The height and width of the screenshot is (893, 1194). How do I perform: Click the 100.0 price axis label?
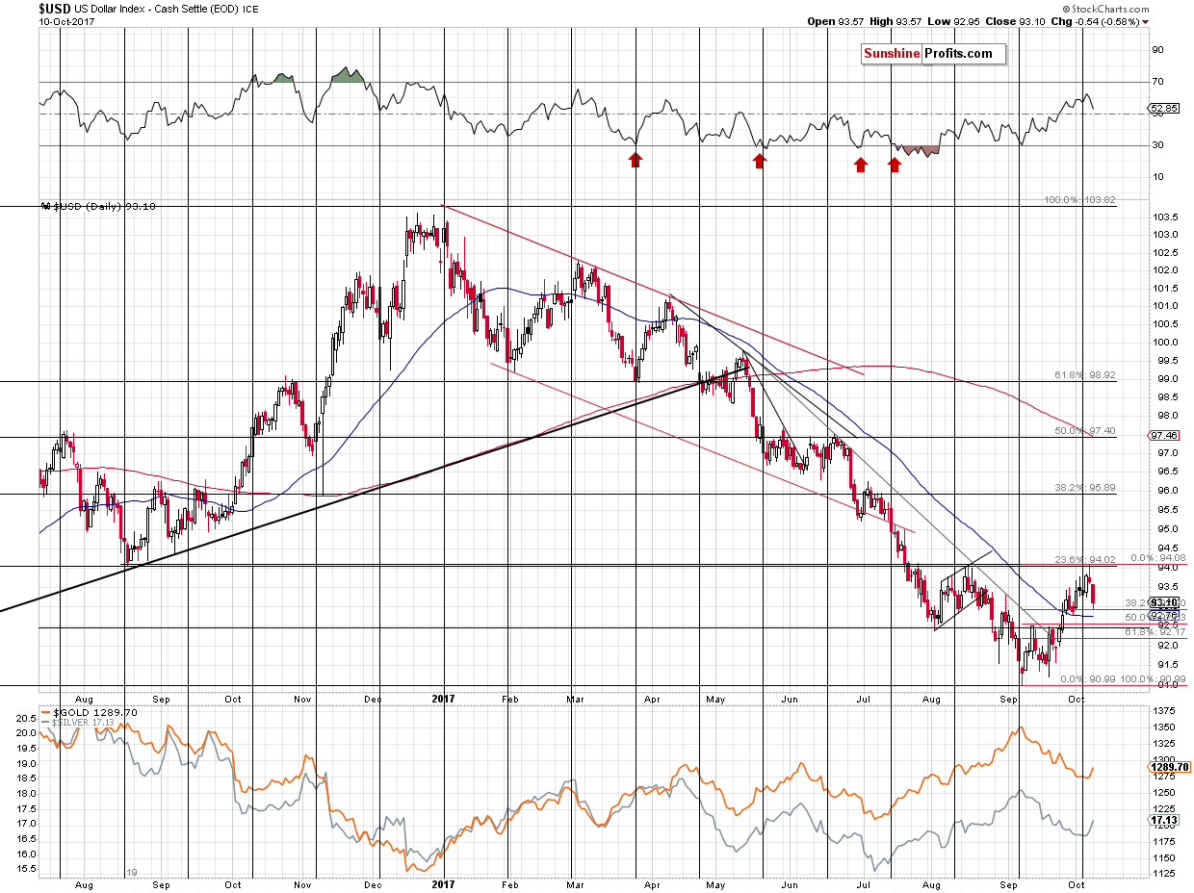click(x=1163, y=343)
